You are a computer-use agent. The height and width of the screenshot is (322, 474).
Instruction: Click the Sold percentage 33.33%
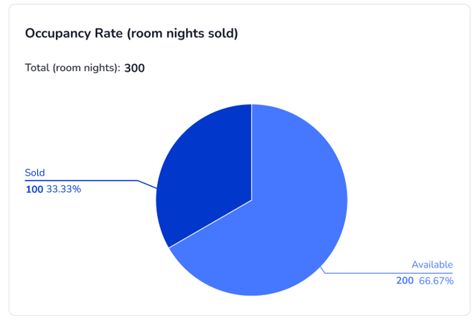(x=63, y=189)
